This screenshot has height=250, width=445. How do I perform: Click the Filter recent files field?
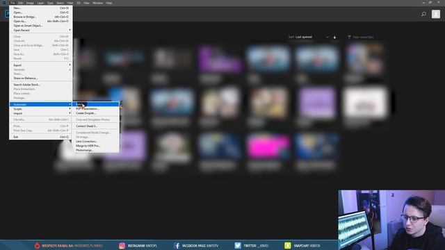pos(363,37)
